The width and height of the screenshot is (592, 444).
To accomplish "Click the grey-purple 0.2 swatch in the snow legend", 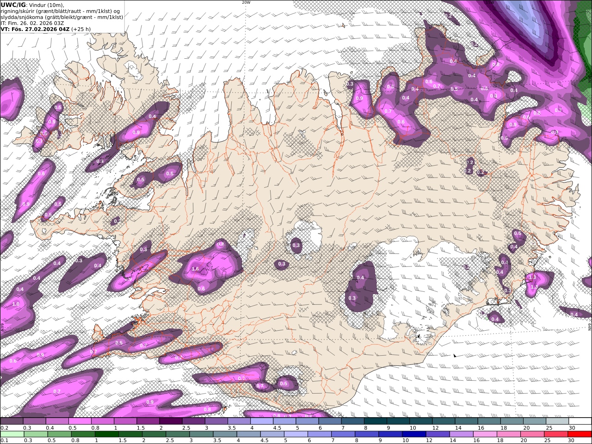I will (12, 421).
